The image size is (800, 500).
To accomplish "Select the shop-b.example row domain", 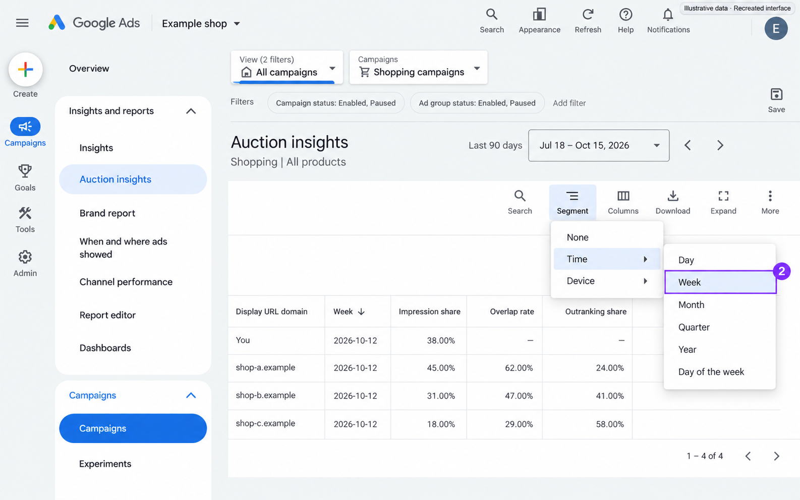I will coord(265,395).
